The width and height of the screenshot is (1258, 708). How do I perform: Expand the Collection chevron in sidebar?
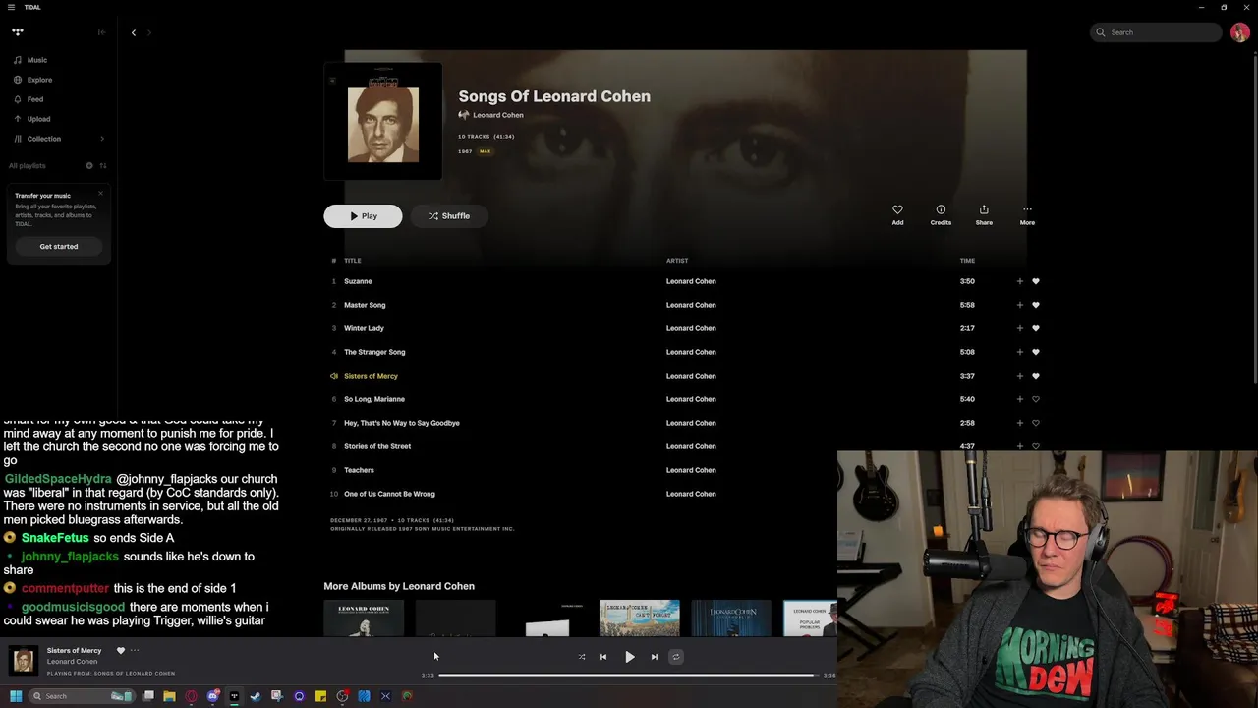coord(102,139)
